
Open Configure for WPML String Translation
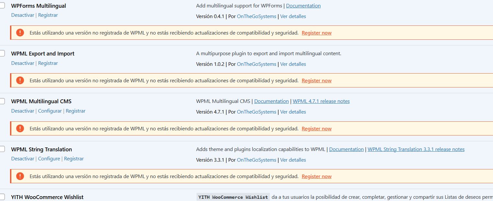(x=49, y=159)
